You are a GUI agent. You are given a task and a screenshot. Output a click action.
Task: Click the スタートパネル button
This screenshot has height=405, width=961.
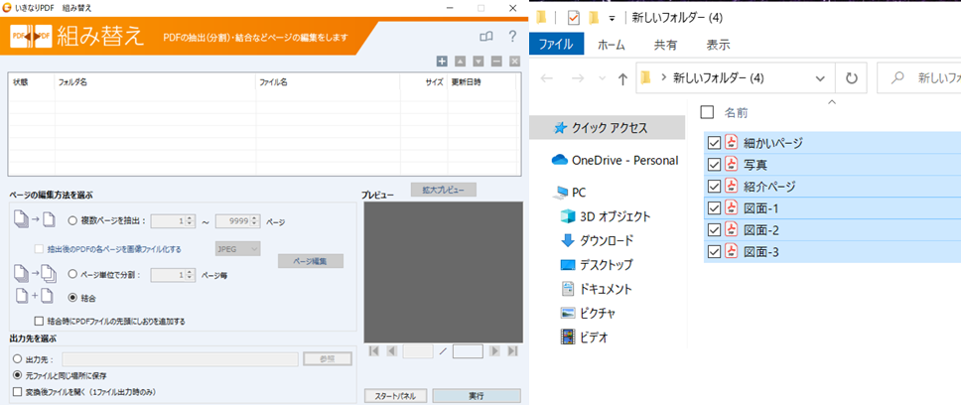tap(395, 395)
